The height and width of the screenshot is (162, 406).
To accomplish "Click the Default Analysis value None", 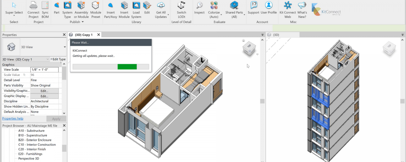I will (44, 112).
